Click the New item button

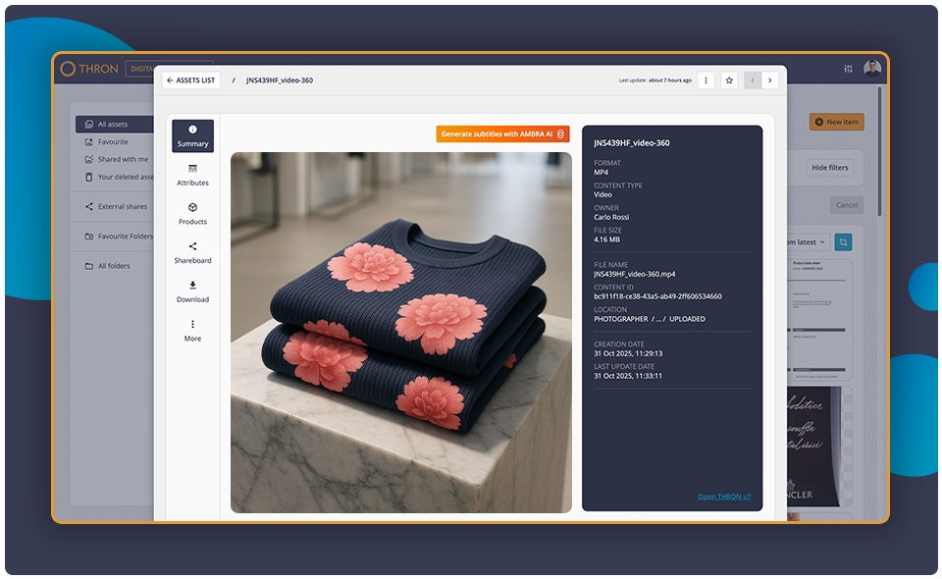(x=836, y=122)
